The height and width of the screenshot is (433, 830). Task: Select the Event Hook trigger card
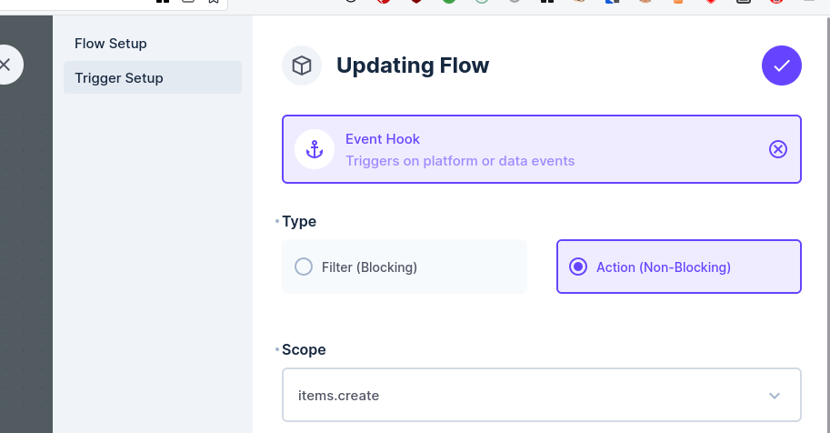[x=542, y=149]
